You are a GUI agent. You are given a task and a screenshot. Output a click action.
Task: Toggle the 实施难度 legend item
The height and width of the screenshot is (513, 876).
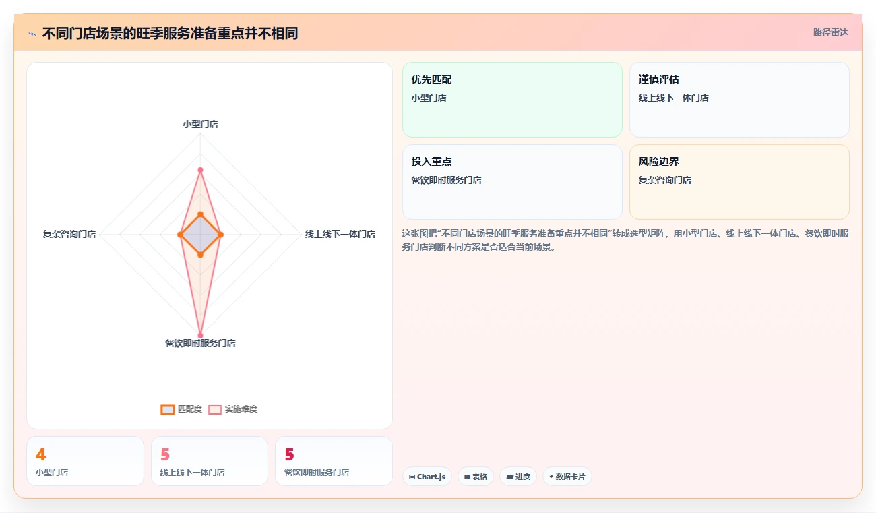point(232,409)
